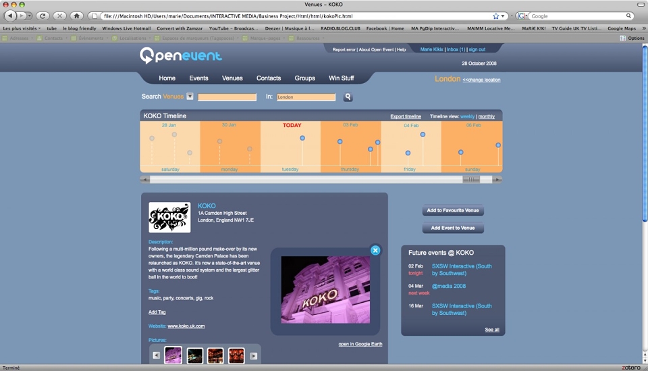Open the Contacts menu item
648x371 pixels.
269,78
